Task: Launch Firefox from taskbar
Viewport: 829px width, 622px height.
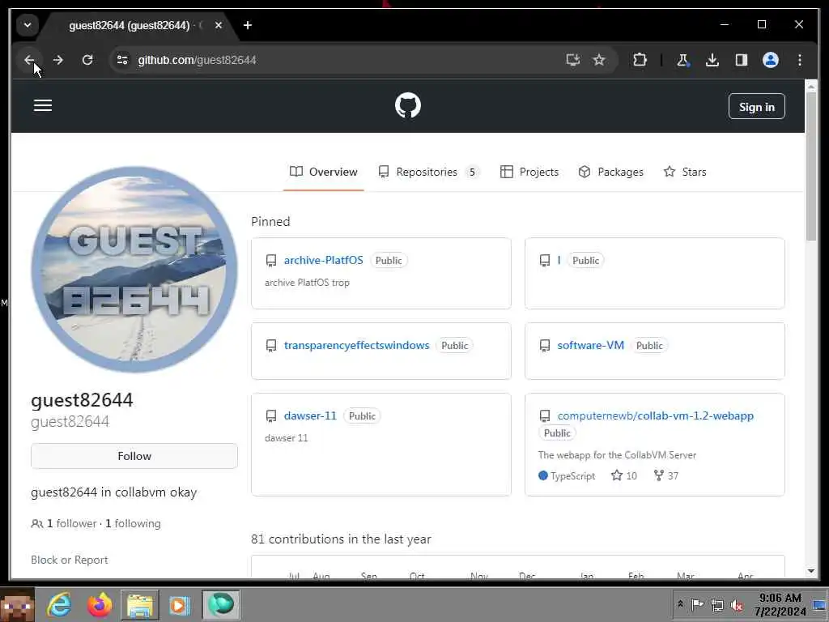Action: (x=100, y=604)
